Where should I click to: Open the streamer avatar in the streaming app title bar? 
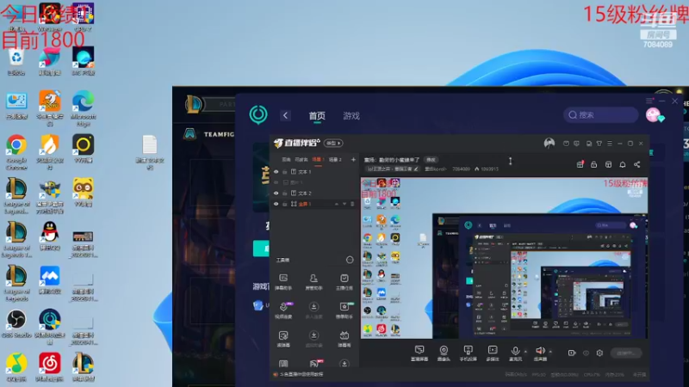549,143
